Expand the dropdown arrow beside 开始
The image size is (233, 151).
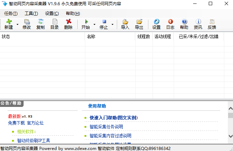point(95,24)
